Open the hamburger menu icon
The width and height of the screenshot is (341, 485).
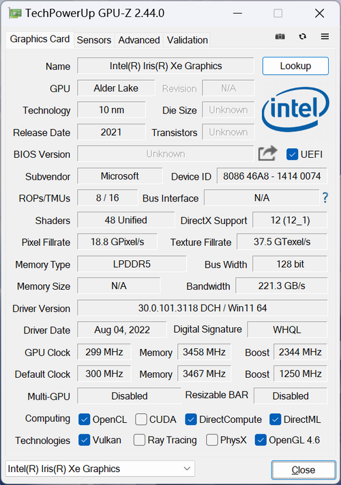(x=325, y=36)
